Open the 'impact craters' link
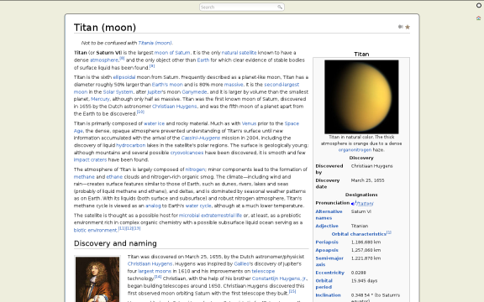 click(90, 159)
